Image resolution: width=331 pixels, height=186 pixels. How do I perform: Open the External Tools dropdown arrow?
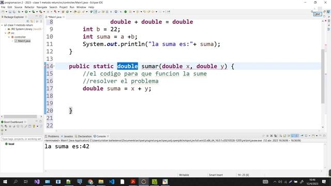44,12
